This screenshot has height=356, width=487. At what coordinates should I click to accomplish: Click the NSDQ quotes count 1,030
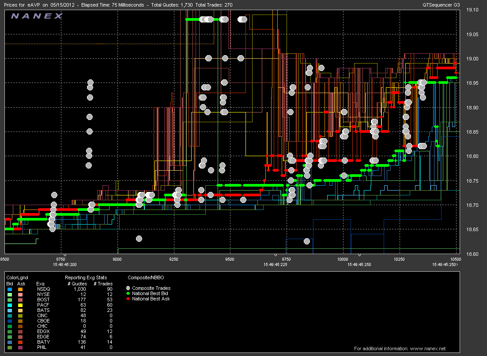point(79,289)
